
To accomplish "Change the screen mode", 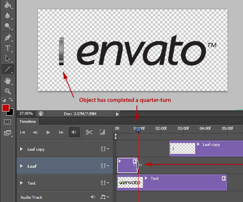I will [x=8, y=133].
